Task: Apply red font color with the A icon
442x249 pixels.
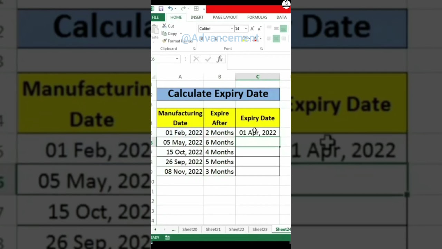Action: [254, 38]
